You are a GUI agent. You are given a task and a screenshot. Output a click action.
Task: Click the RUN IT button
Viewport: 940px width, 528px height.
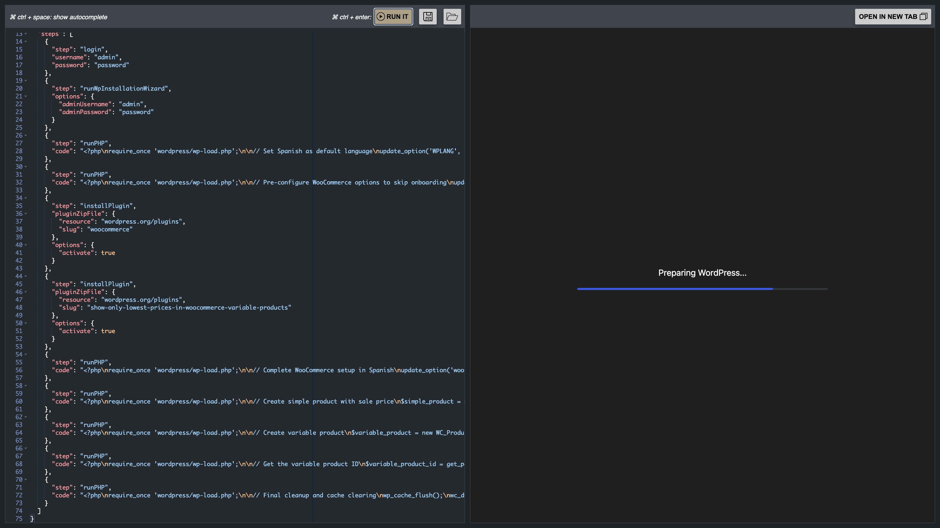393,16
